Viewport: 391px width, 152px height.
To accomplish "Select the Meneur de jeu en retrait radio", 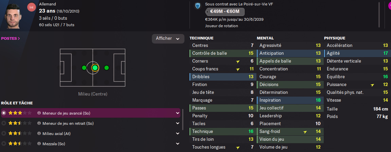I will [4, 123].
